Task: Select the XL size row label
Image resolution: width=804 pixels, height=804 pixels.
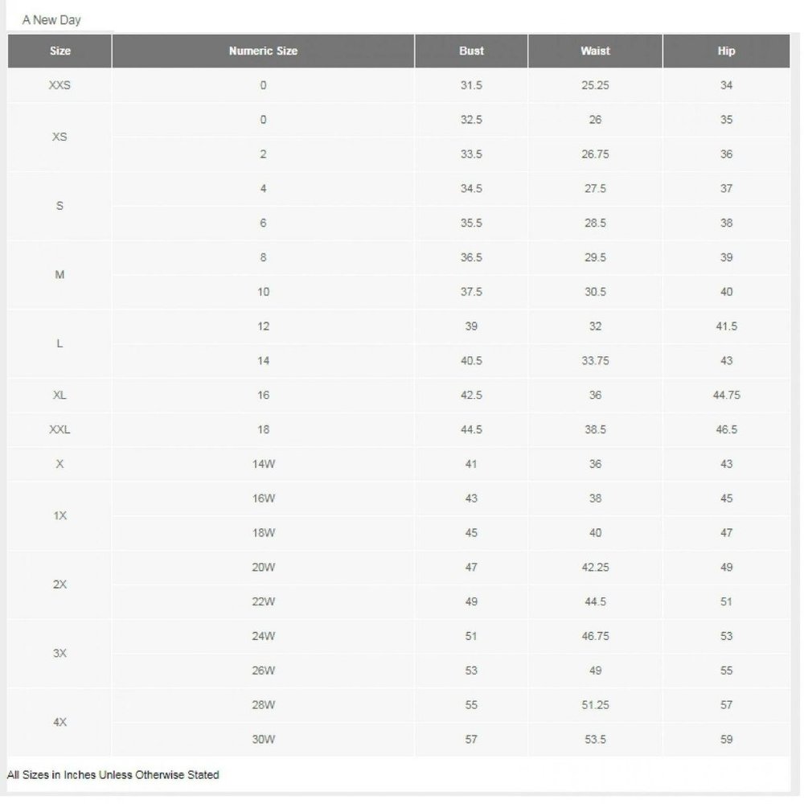Action: [59, 396]
